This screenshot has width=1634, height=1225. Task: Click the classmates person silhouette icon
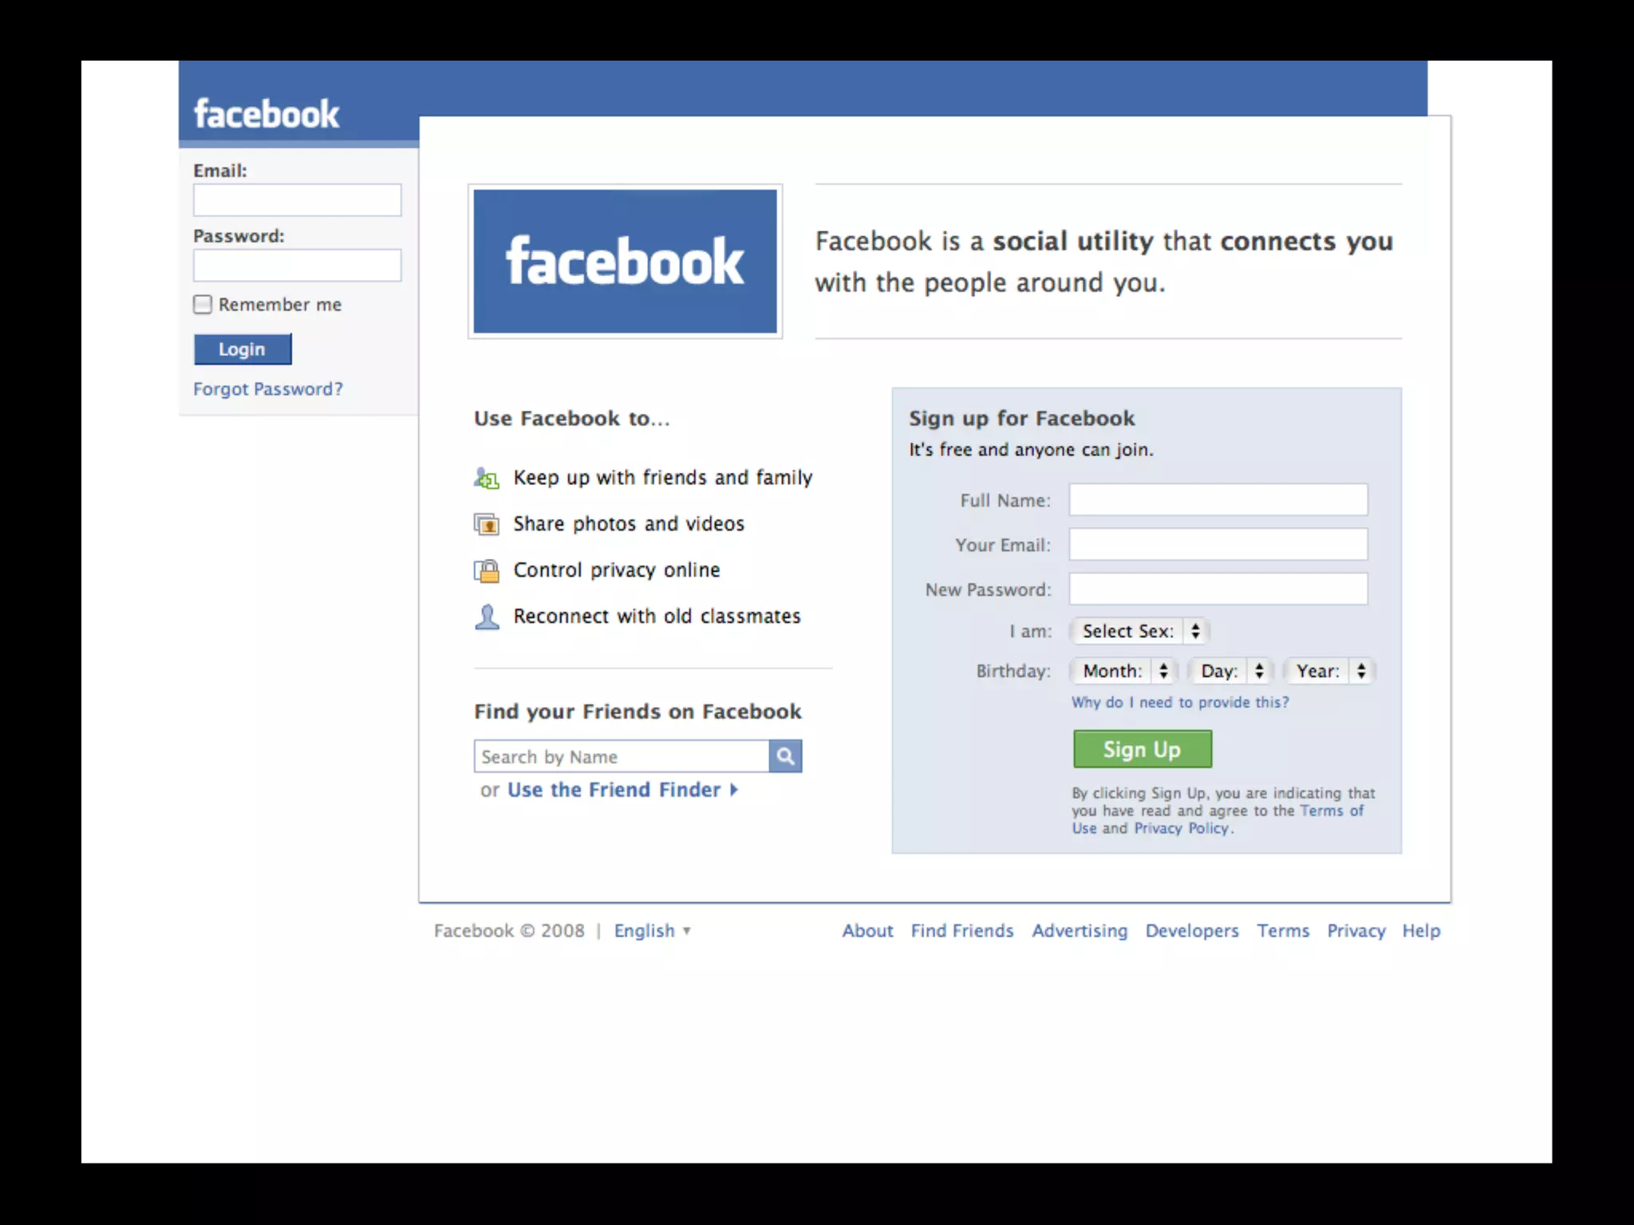tap(487, 616)
